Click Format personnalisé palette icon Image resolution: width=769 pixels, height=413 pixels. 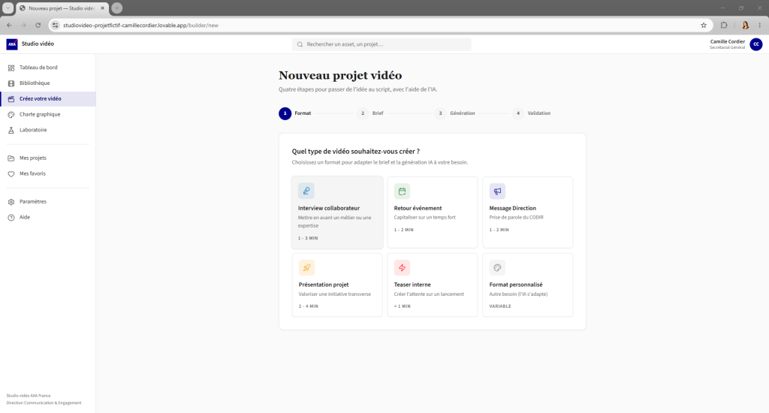pos(497,268)
